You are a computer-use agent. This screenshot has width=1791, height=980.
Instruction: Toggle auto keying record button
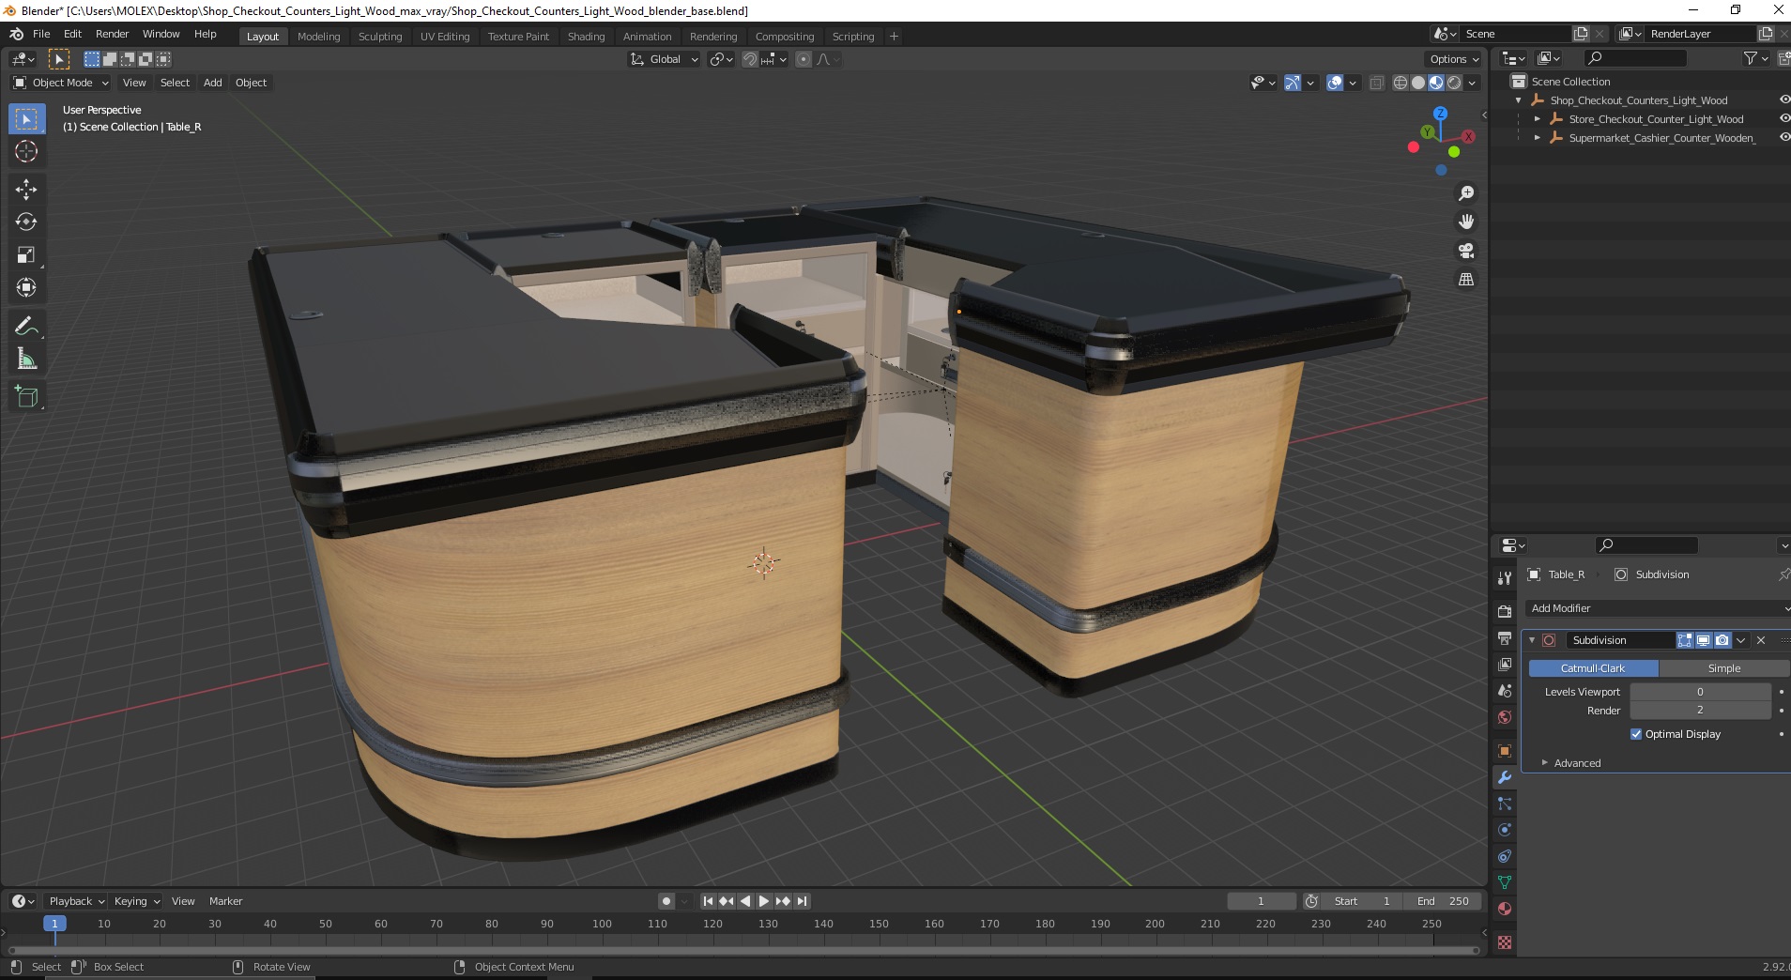pyautogui.click(x=666, y=901)
